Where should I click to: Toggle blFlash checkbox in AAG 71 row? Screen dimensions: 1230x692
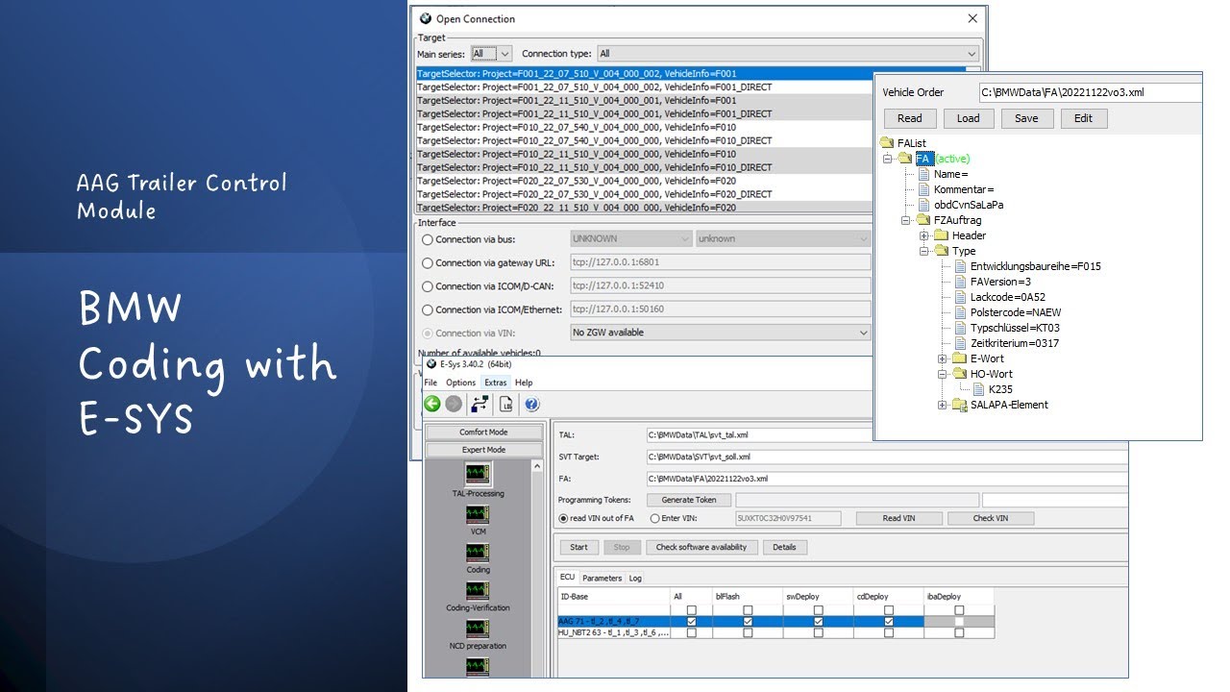[x=748, y=622]
